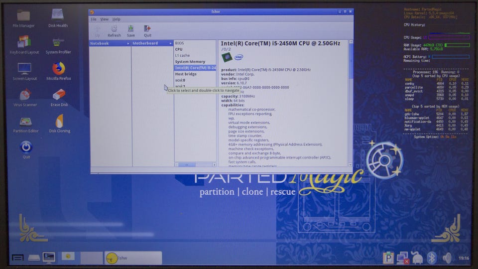
Task: Open the Screen Layout desktop icon
Action: (24, 71)
